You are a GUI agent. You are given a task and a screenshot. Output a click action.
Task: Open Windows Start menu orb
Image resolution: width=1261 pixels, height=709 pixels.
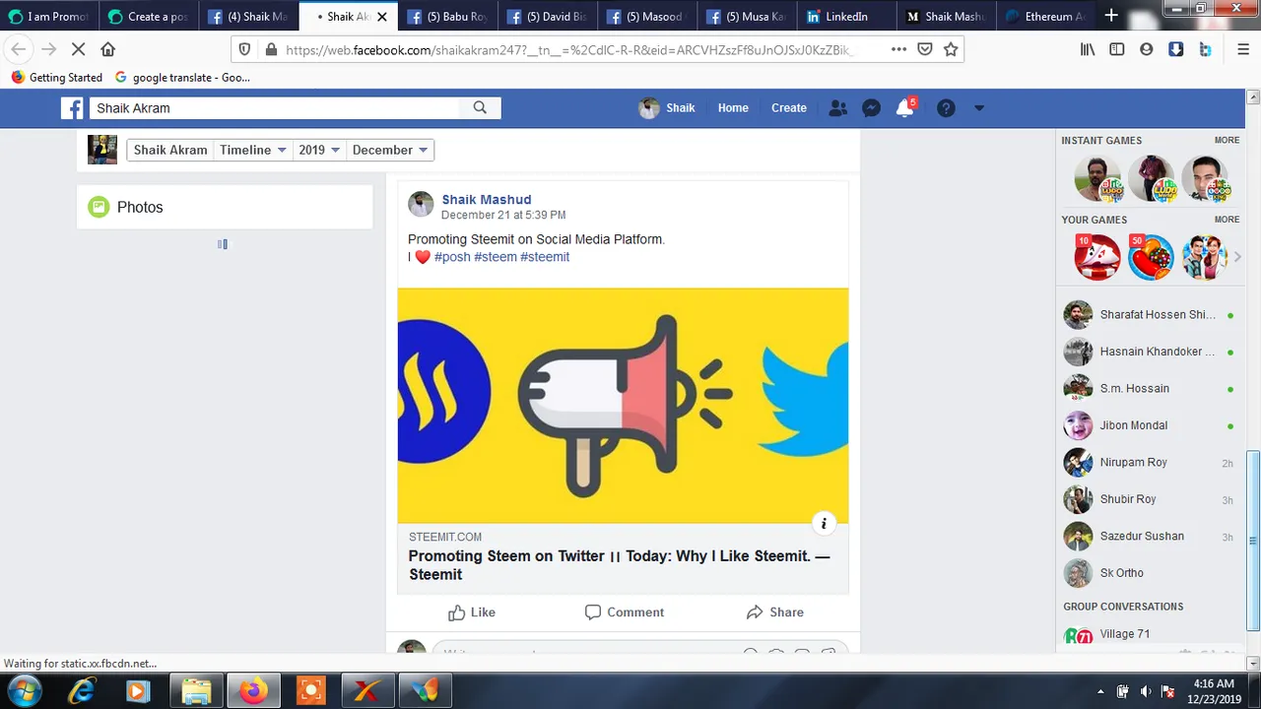pyautogui.click(x=24, y=690)
